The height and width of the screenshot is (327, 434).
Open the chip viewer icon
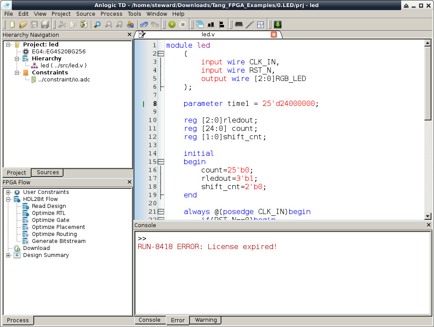[239, 25]
